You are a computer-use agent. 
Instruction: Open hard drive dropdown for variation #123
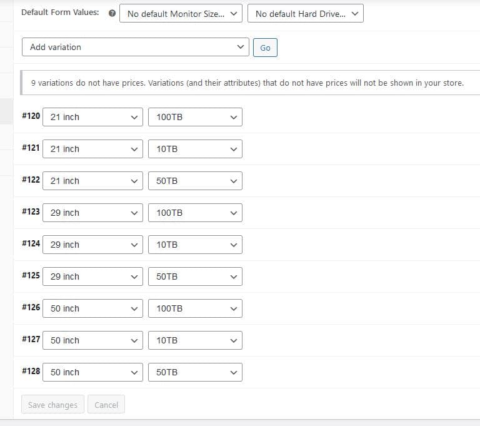(195, 213)
